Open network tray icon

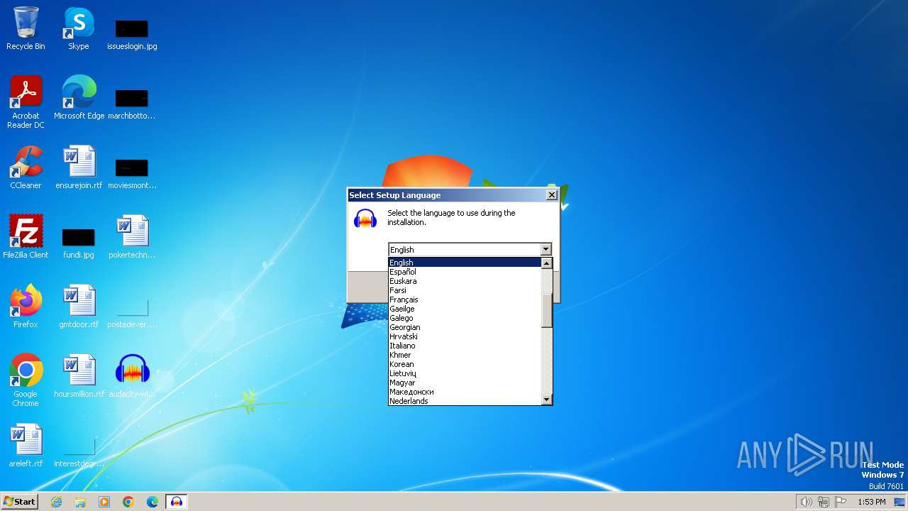824,502
